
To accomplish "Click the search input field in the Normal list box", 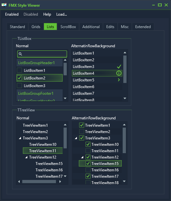I will tap(42, 54).
